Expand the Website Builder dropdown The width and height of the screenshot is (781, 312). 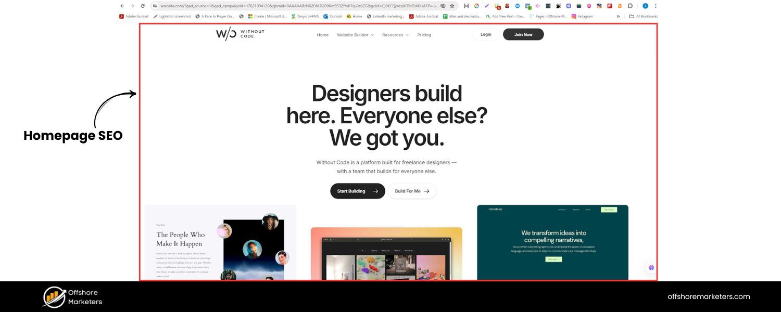point(355,35)
